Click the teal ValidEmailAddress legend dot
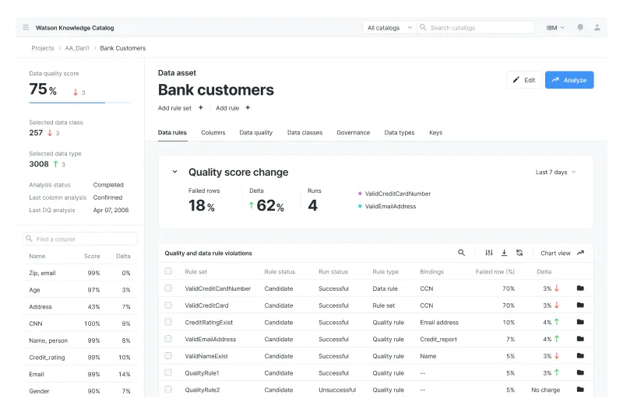This screenshot has height=412, width=623. pos(360,206)
